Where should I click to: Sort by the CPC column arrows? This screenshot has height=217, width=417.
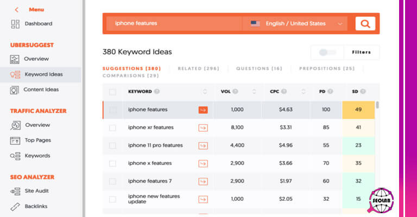304,92
